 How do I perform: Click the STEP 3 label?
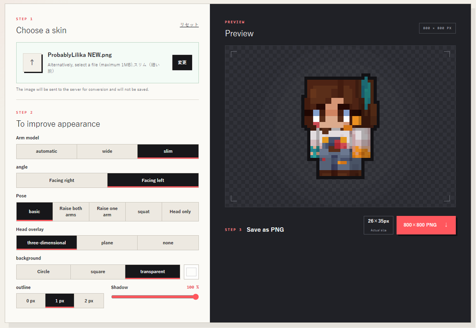click(233, 230)
